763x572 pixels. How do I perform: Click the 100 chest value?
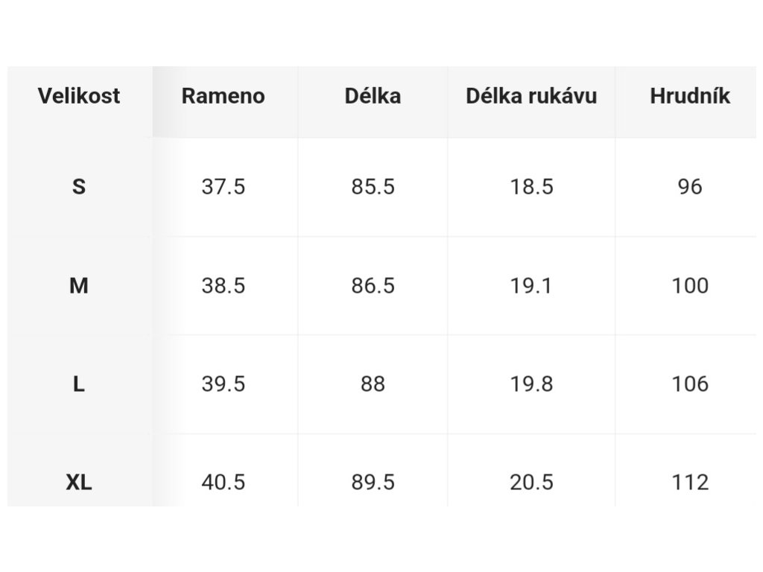pos(690,285)
